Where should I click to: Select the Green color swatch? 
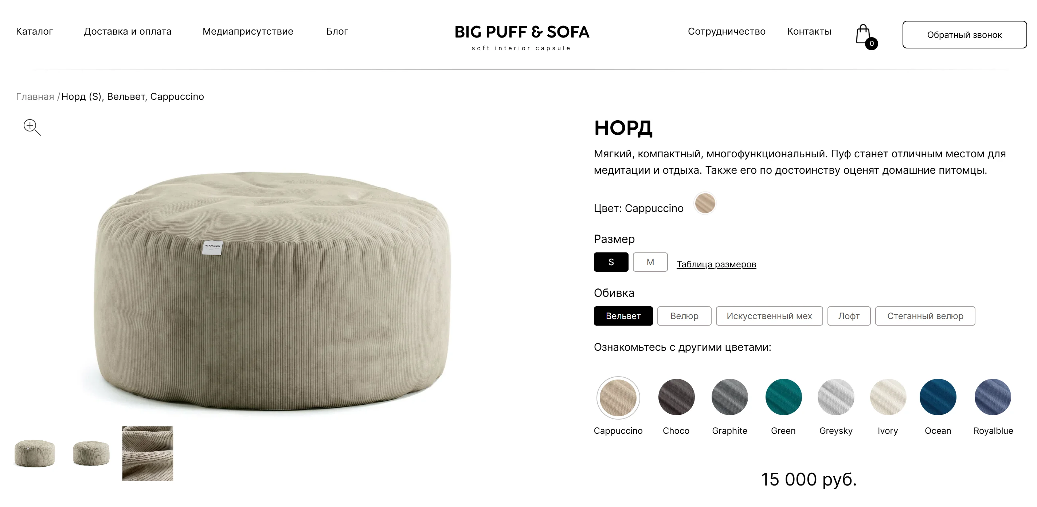pos(783,397)
